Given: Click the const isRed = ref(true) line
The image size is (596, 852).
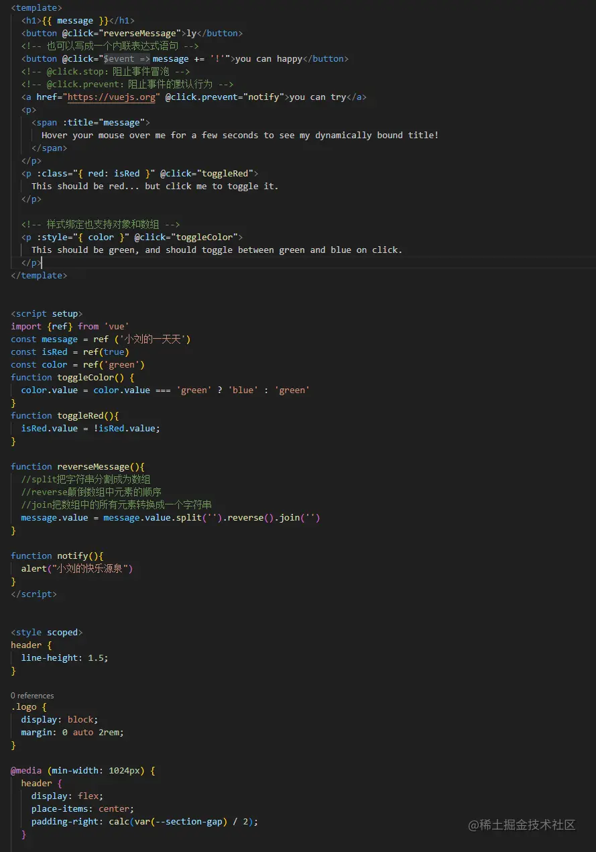Looking at the screenshot, I should point(70,352).
